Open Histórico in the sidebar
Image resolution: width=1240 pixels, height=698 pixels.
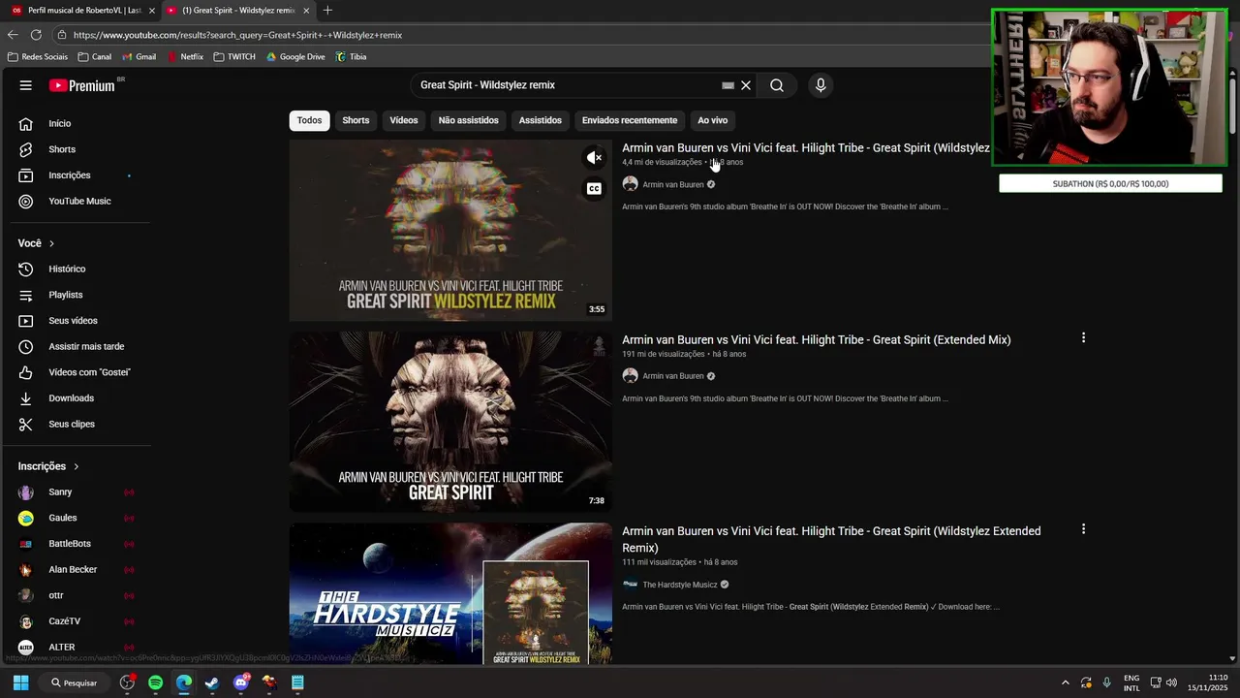tap(67, 269)
